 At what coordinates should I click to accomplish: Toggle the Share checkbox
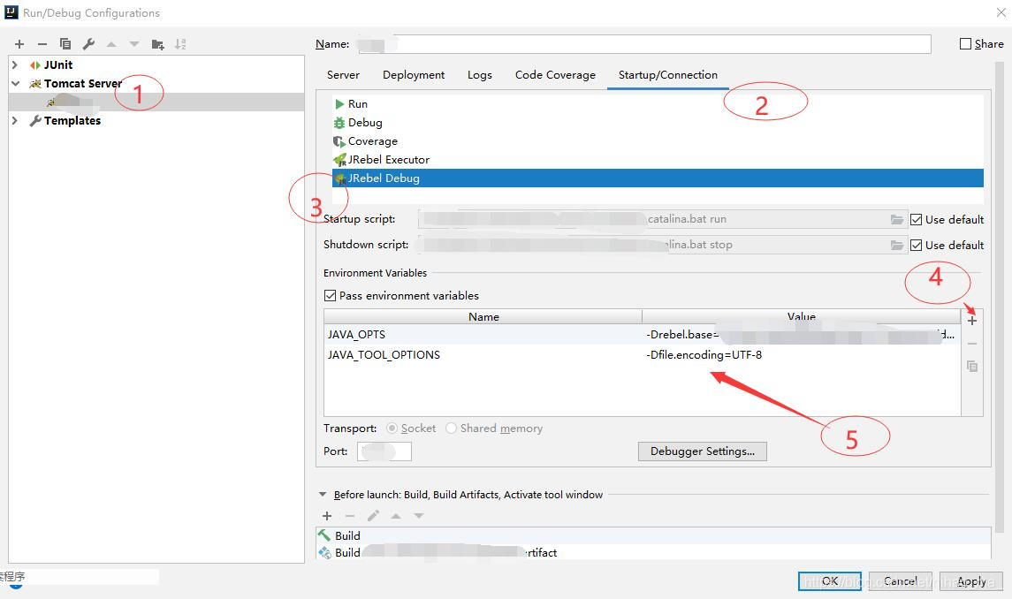[965, 44]
